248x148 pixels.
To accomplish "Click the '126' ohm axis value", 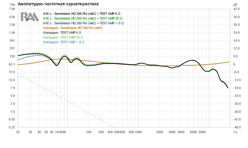I will coord(12,56).
